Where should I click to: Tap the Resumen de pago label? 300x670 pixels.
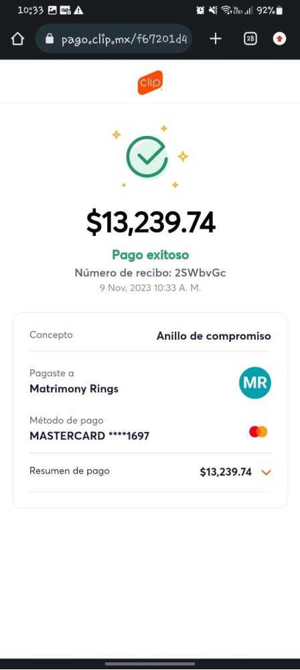(x=69, y=471)
